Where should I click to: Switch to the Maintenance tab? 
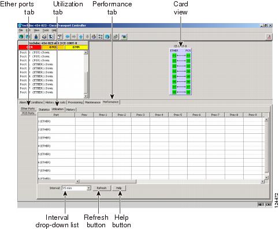click(93, 102)
